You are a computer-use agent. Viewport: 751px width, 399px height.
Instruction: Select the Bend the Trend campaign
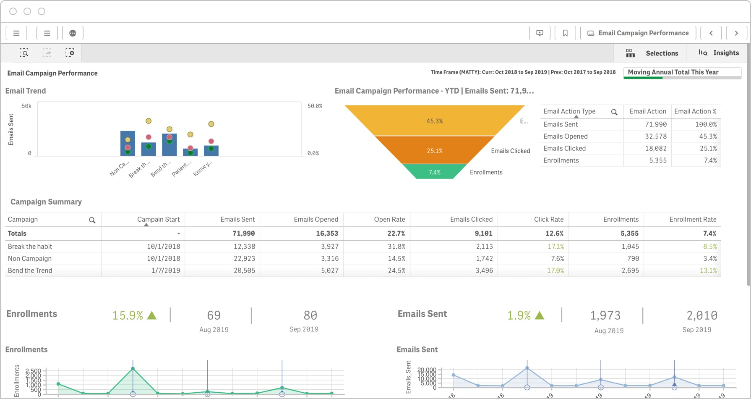(363, 270)
